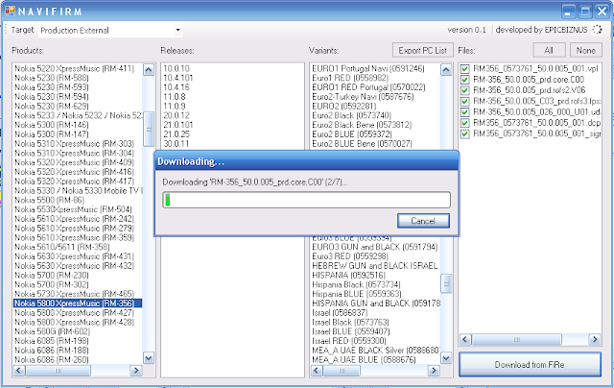Viewport: 614px width, 388px height.
Task: Select All files button
Action: point(549,50)
